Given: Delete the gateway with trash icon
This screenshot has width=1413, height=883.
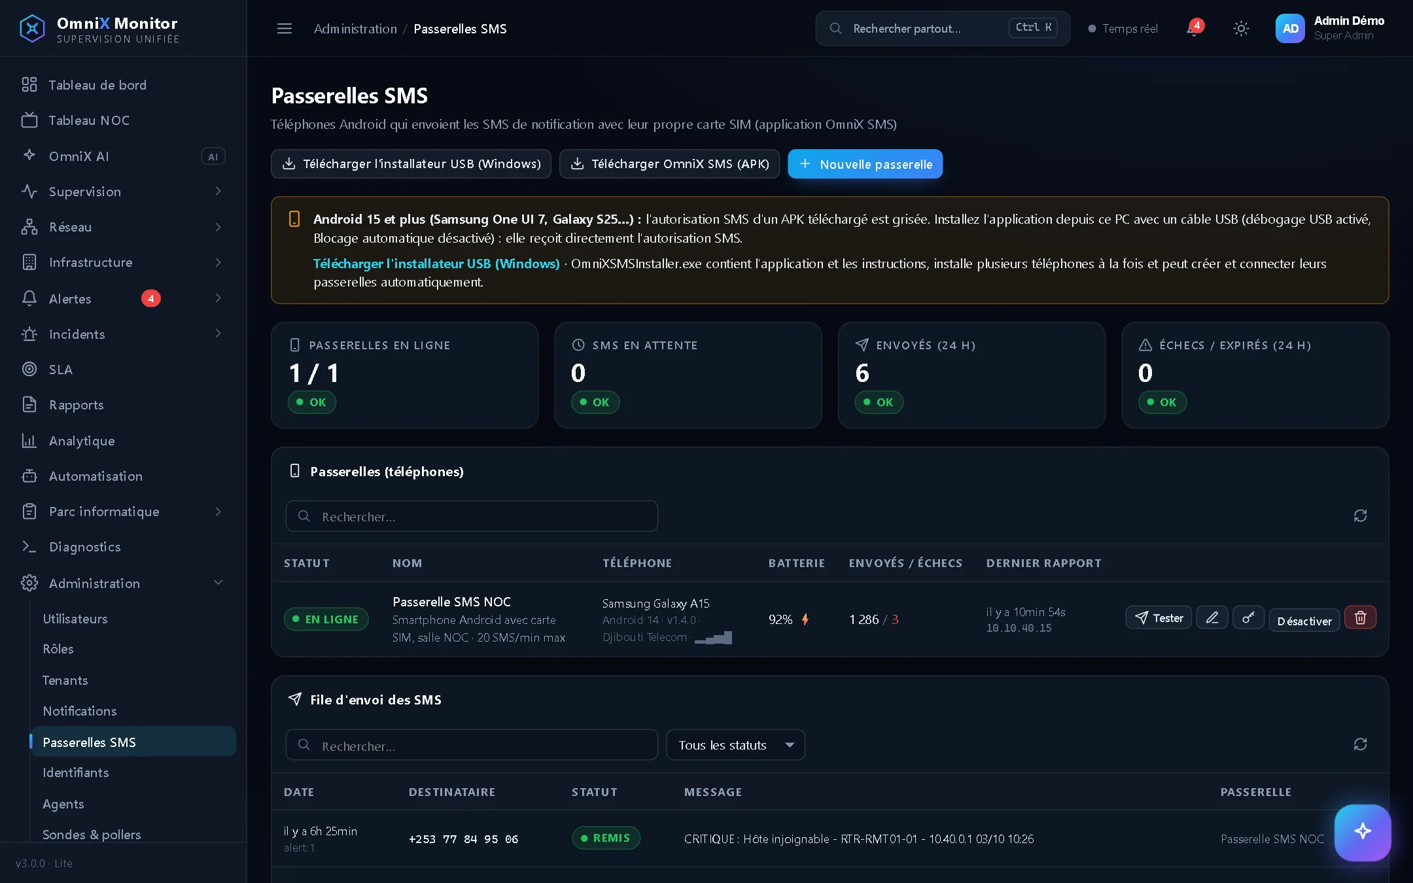Looking at the screenshot, I should coord(1361,618).
